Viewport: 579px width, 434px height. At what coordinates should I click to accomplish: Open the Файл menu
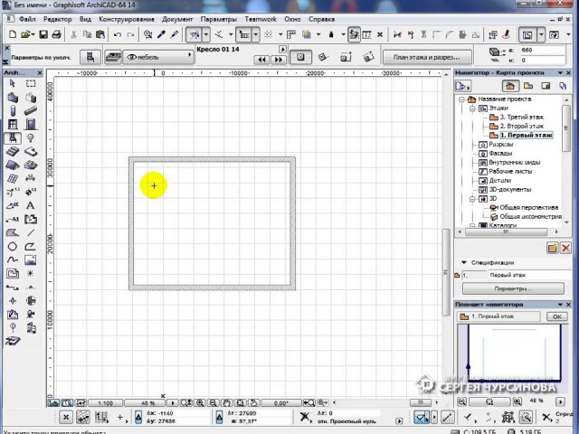pyautogui.click(x=27, y=19)
